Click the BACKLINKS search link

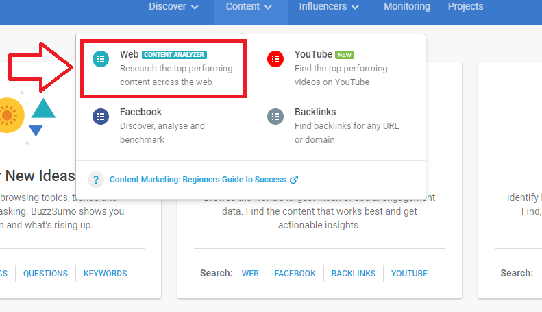click(x=354, y=274)
